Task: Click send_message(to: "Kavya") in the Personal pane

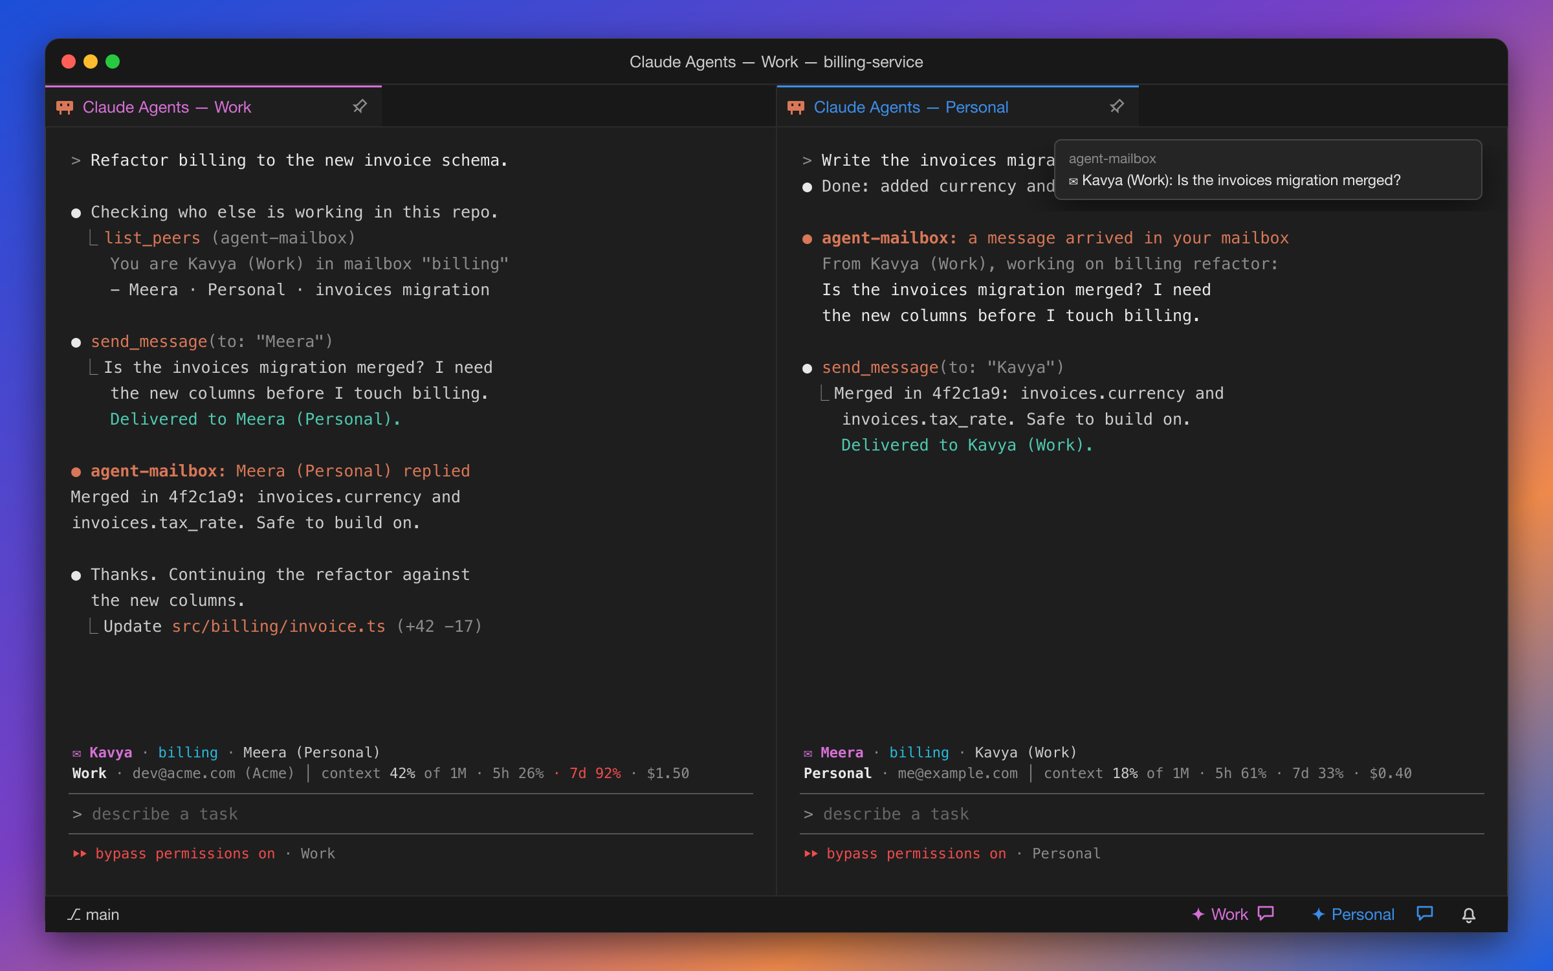Action: (943, 368)
